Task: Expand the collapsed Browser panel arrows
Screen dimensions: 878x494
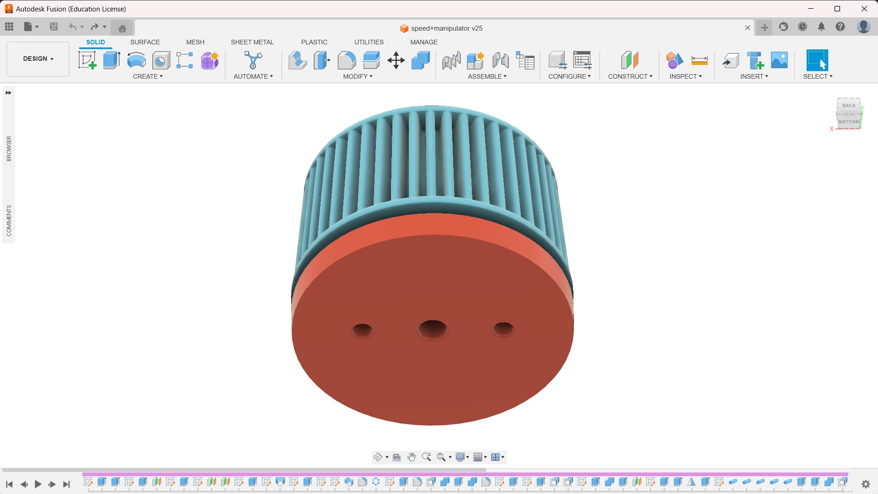Action: (8, 93)
